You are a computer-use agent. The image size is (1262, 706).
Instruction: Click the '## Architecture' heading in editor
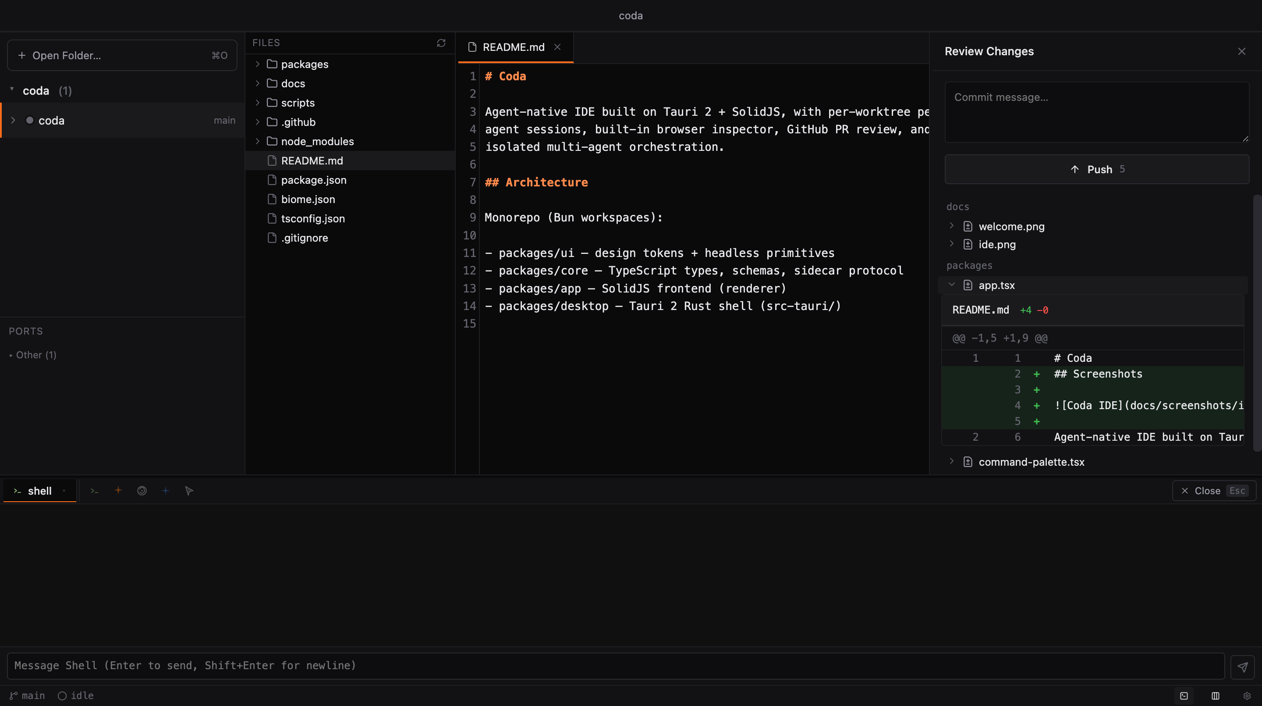(x=536, y=182)
